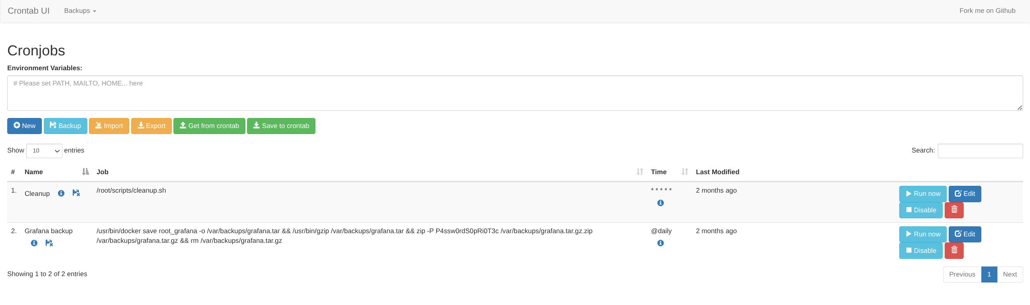Click the save icon under Grafana backup

click(49, 243)
